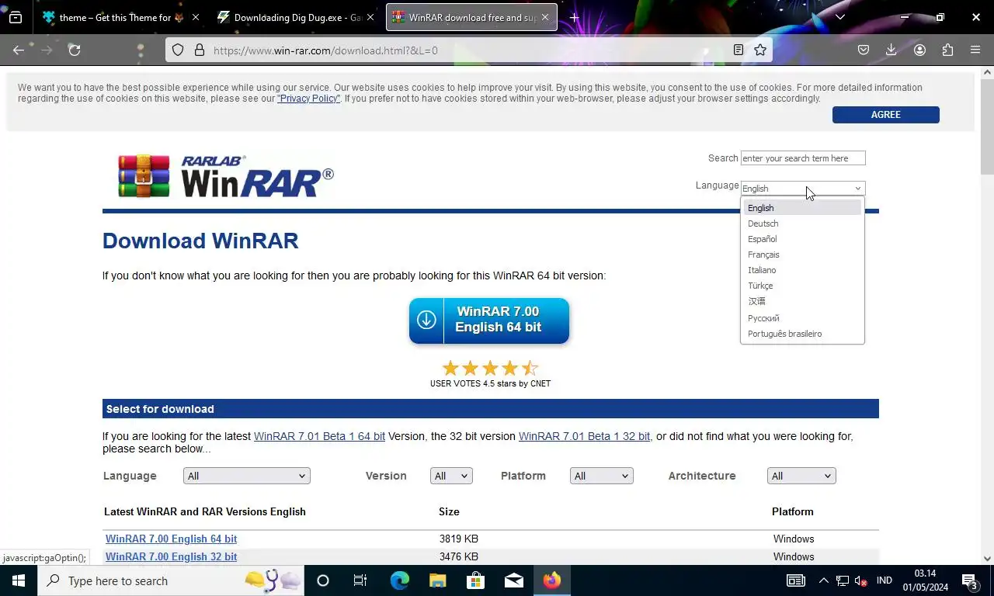
Task: Close the WinRAR download tab
Action: 544,17
